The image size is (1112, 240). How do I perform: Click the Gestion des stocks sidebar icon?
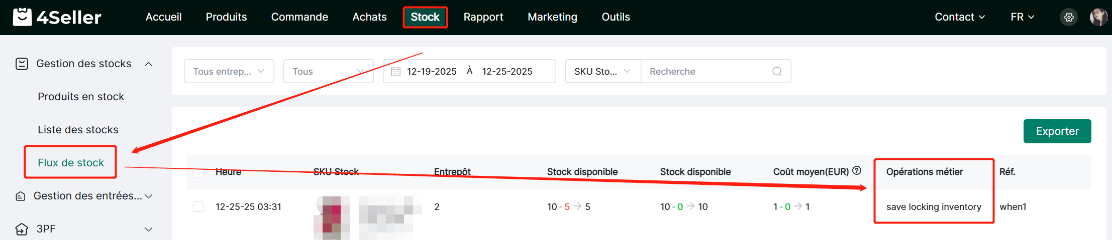point(22,64)
